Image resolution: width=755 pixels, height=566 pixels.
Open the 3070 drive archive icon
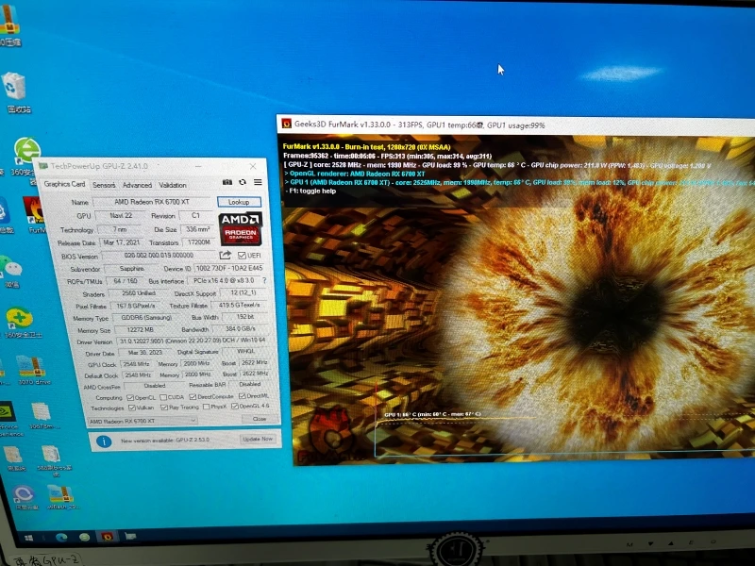(31, 367)
